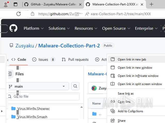Open the Zusyaku owner profile link

[x=25, y=46]
